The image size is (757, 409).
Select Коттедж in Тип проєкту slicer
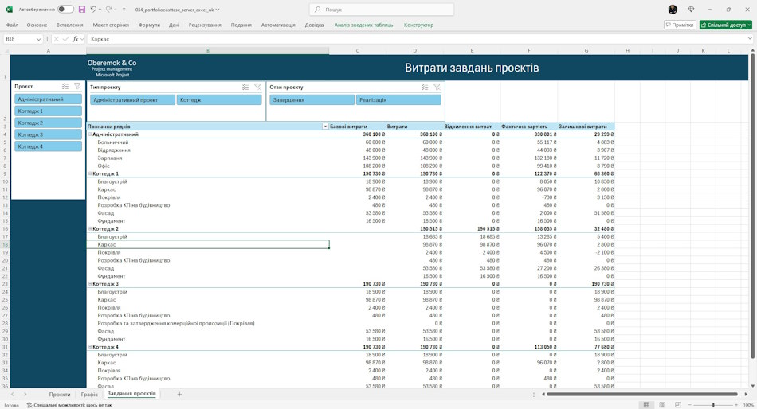point(219,99)
